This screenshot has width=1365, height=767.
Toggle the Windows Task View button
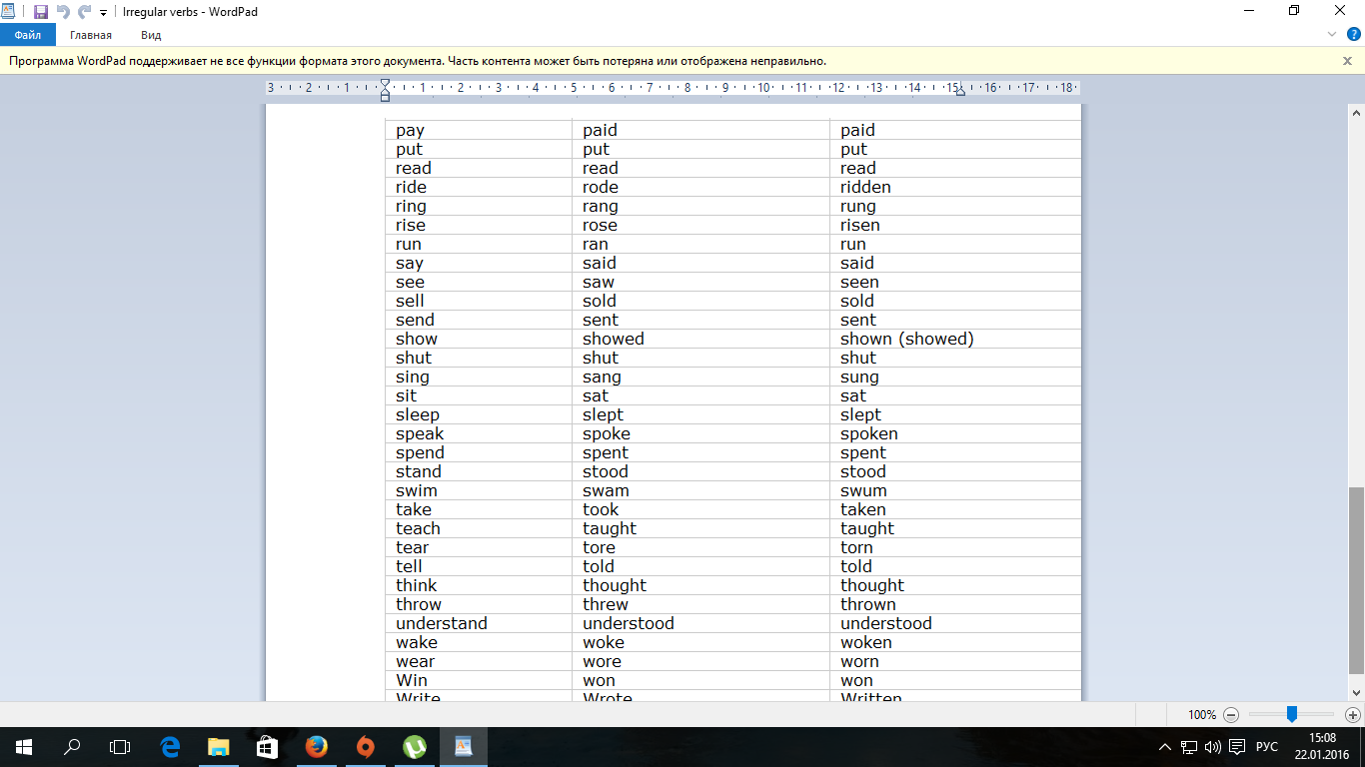pyautogui.click(x=120, y=746)
